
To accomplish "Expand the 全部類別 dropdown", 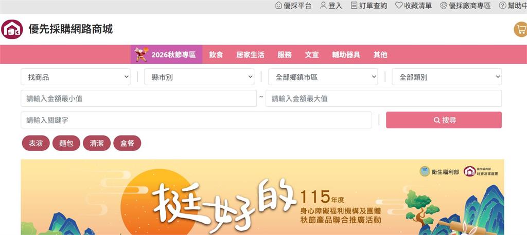I will (x=447, y=77).
